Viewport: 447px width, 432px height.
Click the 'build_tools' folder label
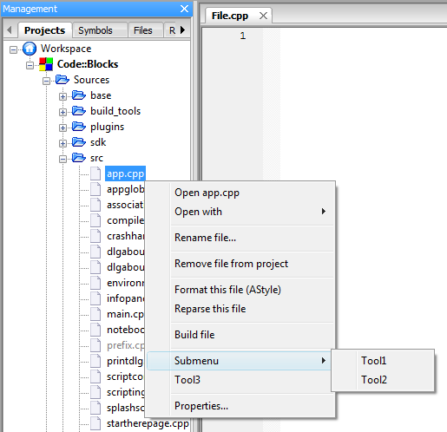(x=115, y=111)
